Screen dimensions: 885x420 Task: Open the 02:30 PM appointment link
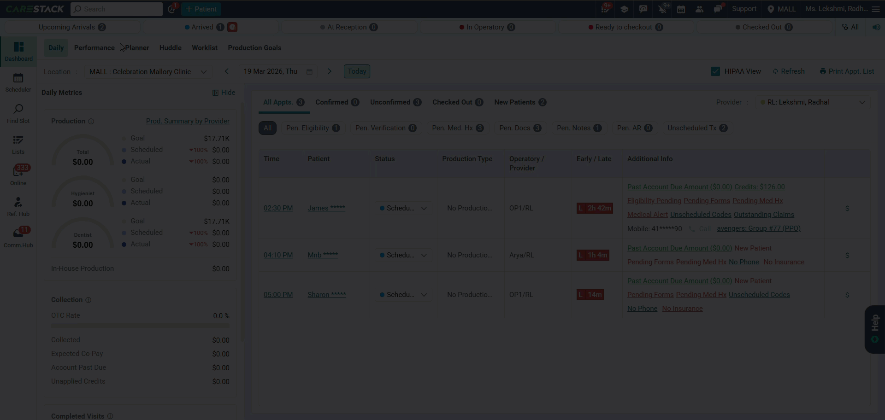point(278,208)
